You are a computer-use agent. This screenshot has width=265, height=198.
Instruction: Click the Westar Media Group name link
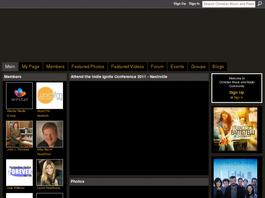click(16, 113)
